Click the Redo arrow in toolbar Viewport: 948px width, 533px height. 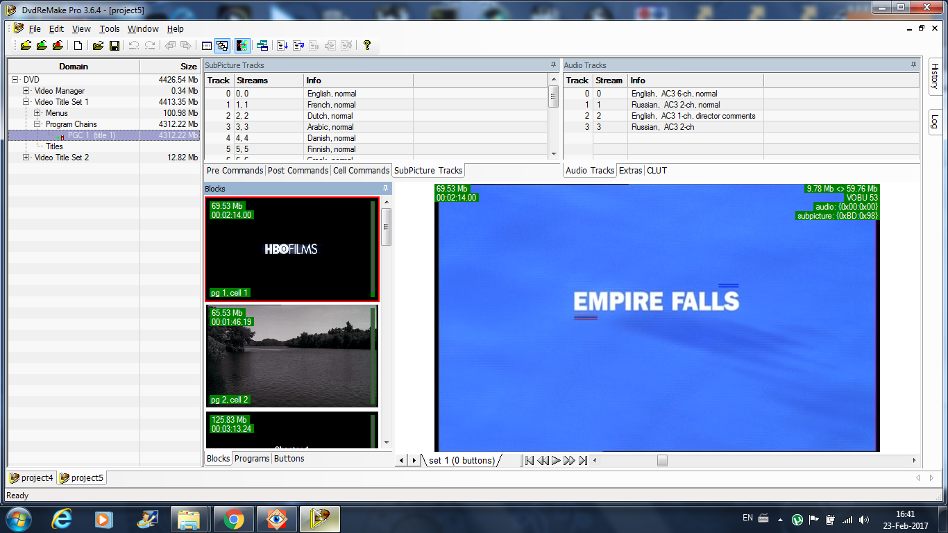tap(150, 46)
